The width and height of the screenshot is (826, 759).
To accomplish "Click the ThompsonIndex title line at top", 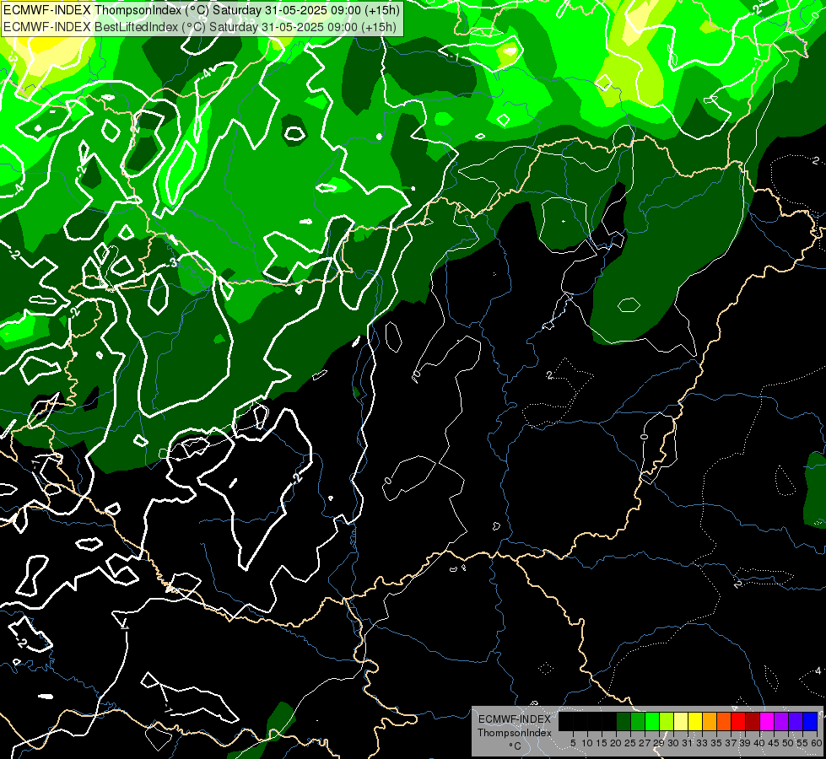I will coord(202,10).
